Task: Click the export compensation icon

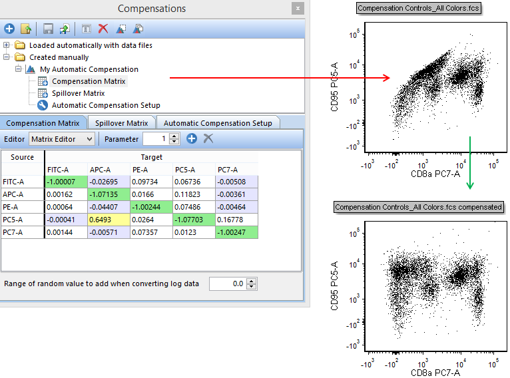Action: [65, 29]
